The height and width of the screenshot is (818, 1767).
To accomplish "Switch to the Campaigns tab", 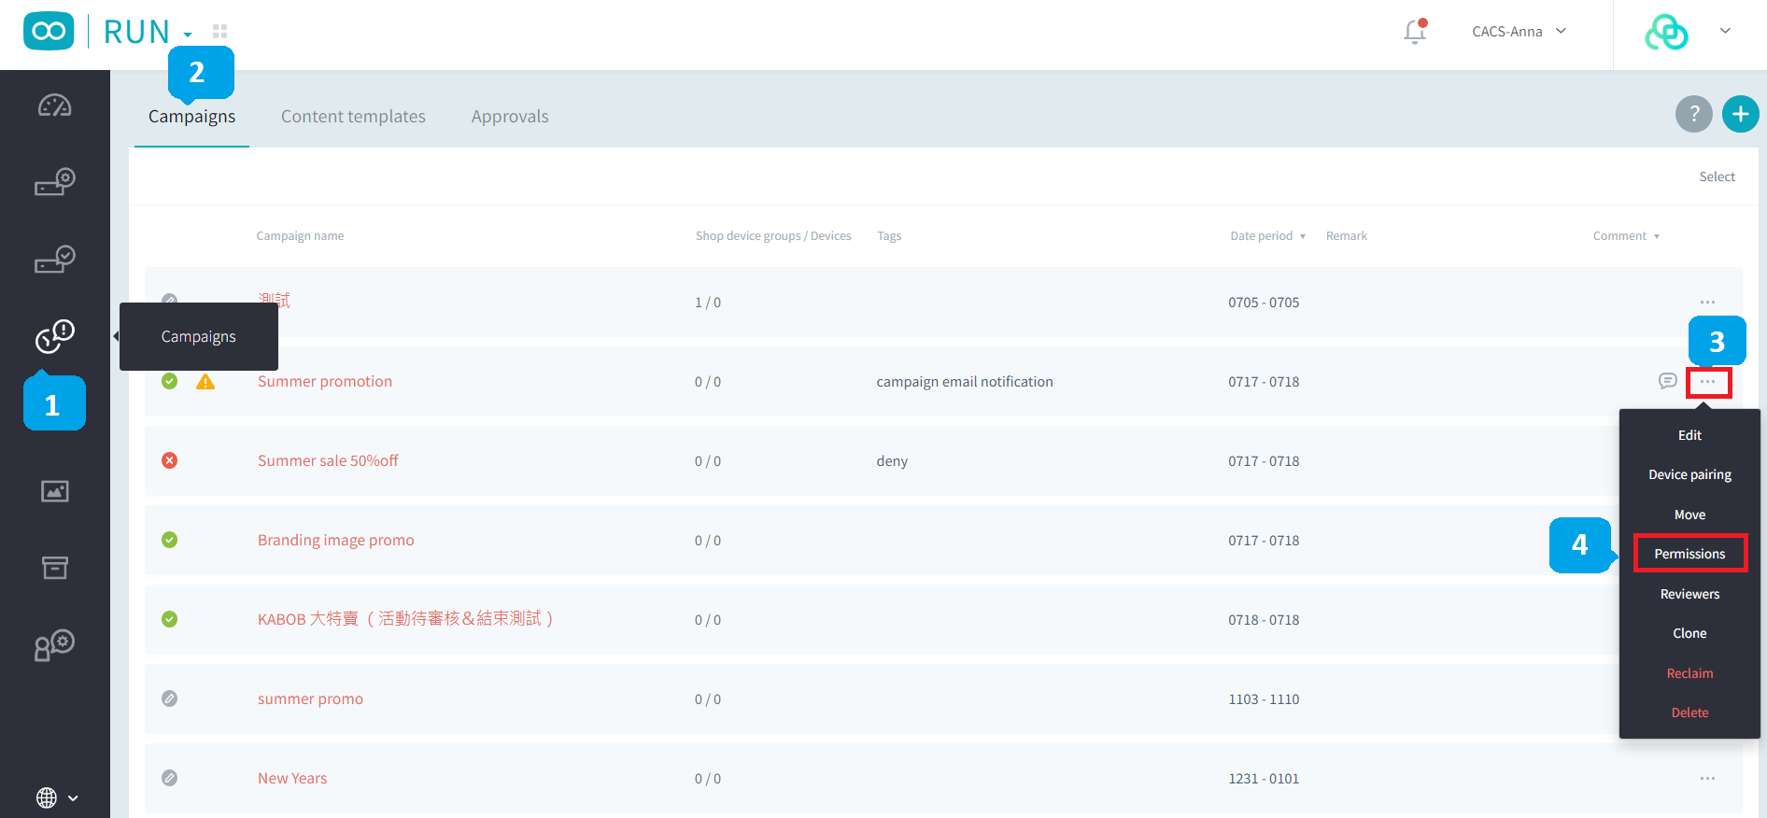I will [x=191, y=117].
